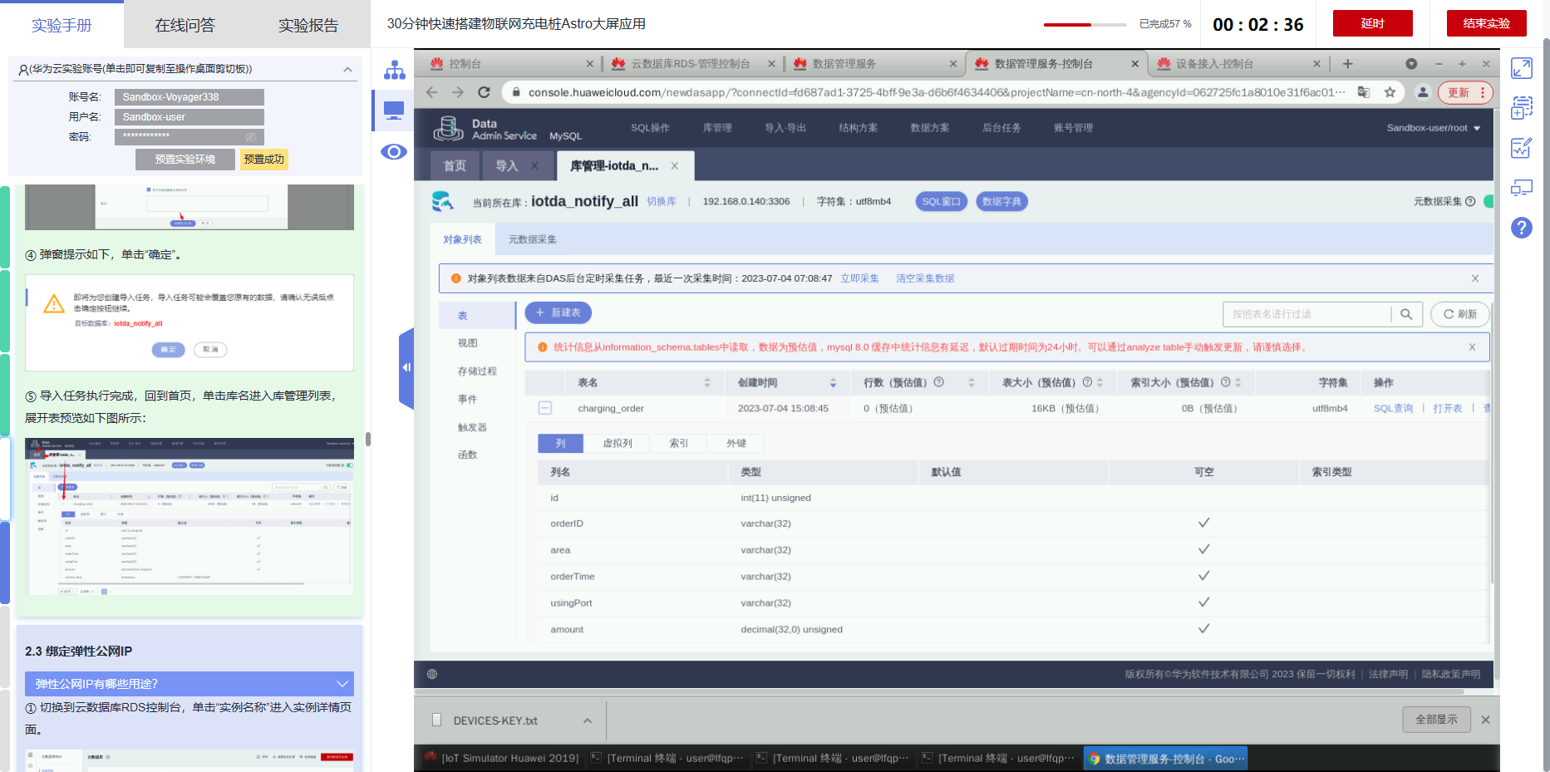The height and width of the screenshot is (772, 1550).
Task: Sort the table by 行数 column
Action: [x=971, y=382]
